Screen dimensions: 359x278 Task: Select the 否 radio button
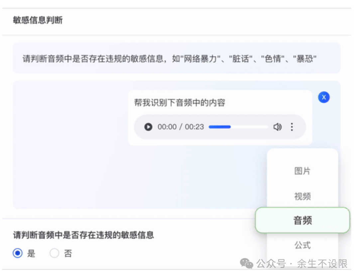tap(54, 254)
